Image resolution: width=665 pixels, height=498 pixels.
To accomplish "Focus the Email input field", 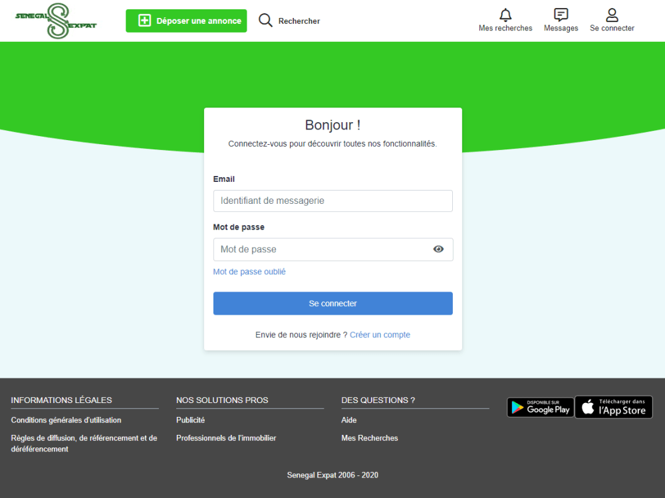I will coord(333,201).
